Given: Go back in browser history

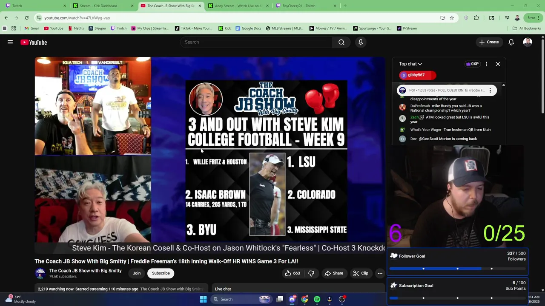Looking at the screenshot, I should 6,18.
